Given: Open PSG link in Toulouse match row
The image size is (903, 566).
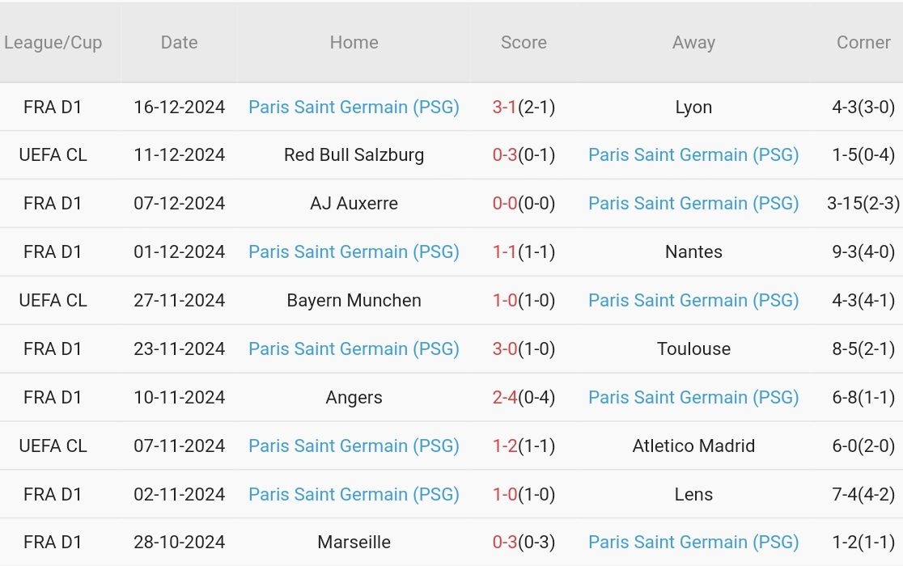Looking at the screenshot, I should click(354, 348).
